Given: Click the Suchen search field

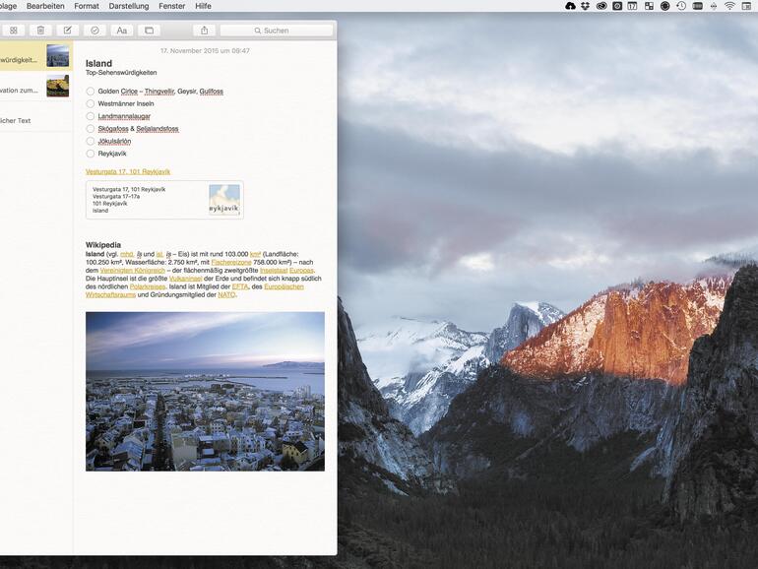Looking at the screenshot, I should click(276, 31).
